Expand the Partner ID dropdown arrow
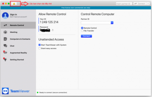 [112, 23]
